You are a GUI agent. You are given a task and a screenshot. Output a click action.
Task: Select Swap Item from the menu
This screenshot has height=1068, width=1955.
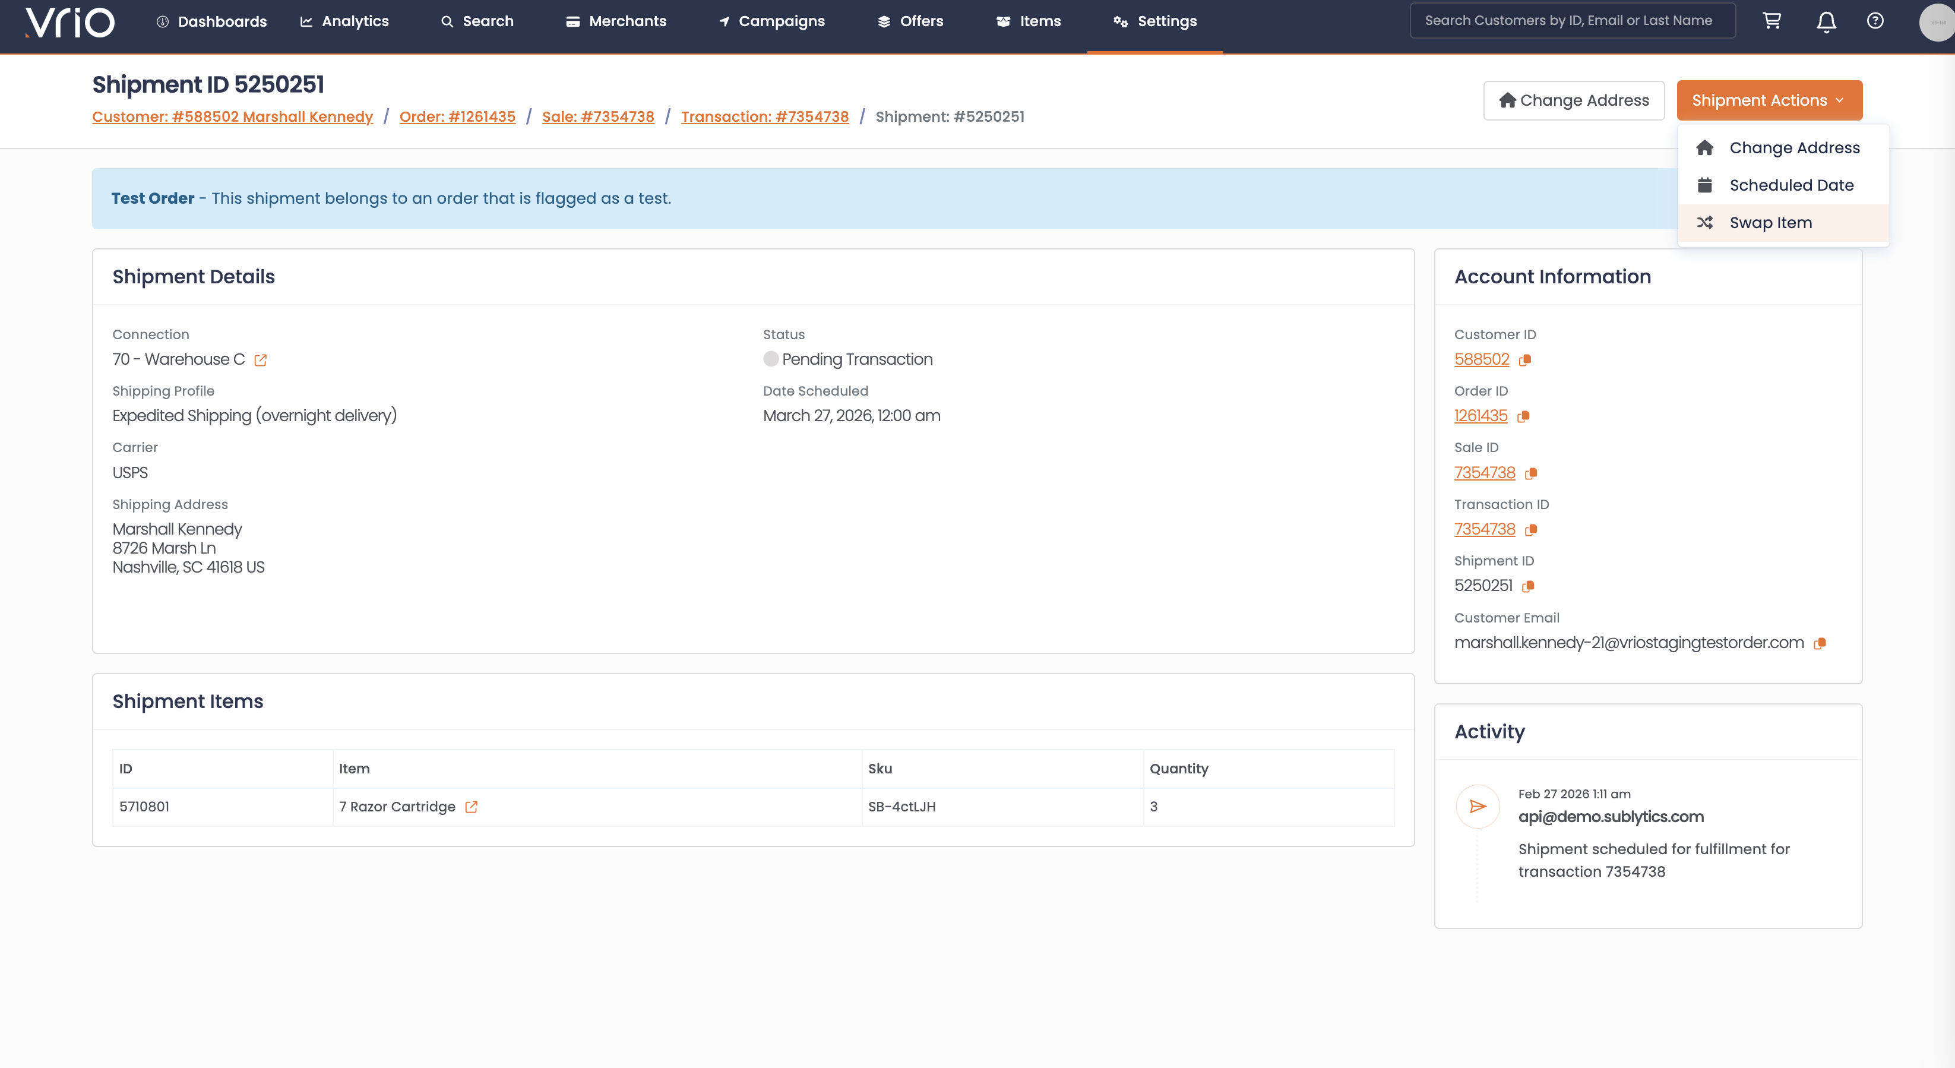[1770, 223]
